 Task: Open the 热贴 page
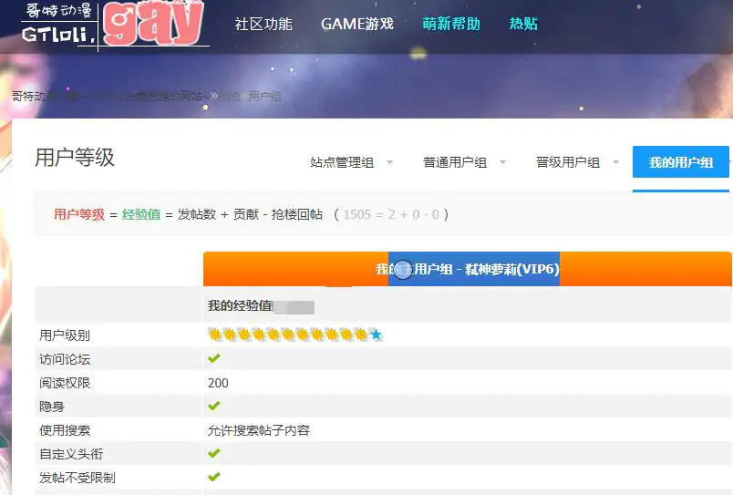click(523, 24)
